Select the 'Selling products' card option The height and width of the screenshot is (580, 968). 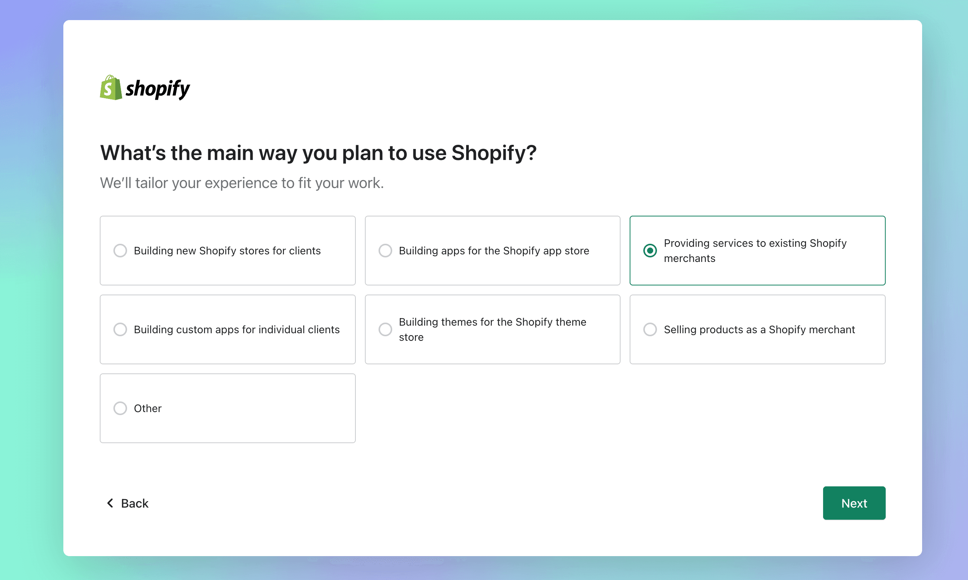click(758, 329)
